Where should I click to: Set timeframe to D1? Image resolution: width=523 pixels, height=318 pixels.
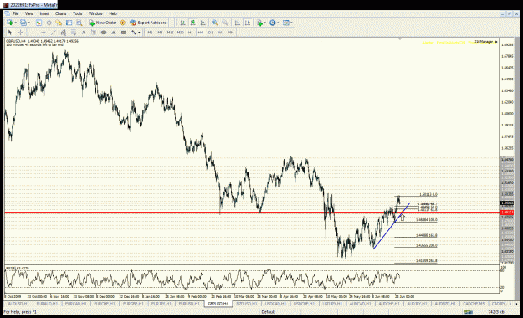tap(211, 33)
